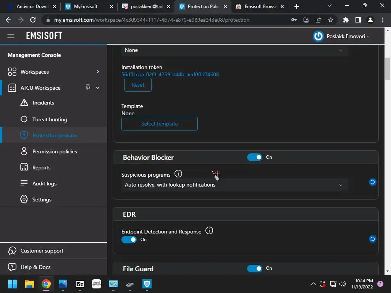391x293 pixels.
Task: Open the 7-Zip taskbar app
Action: click(x=80, y=284)
